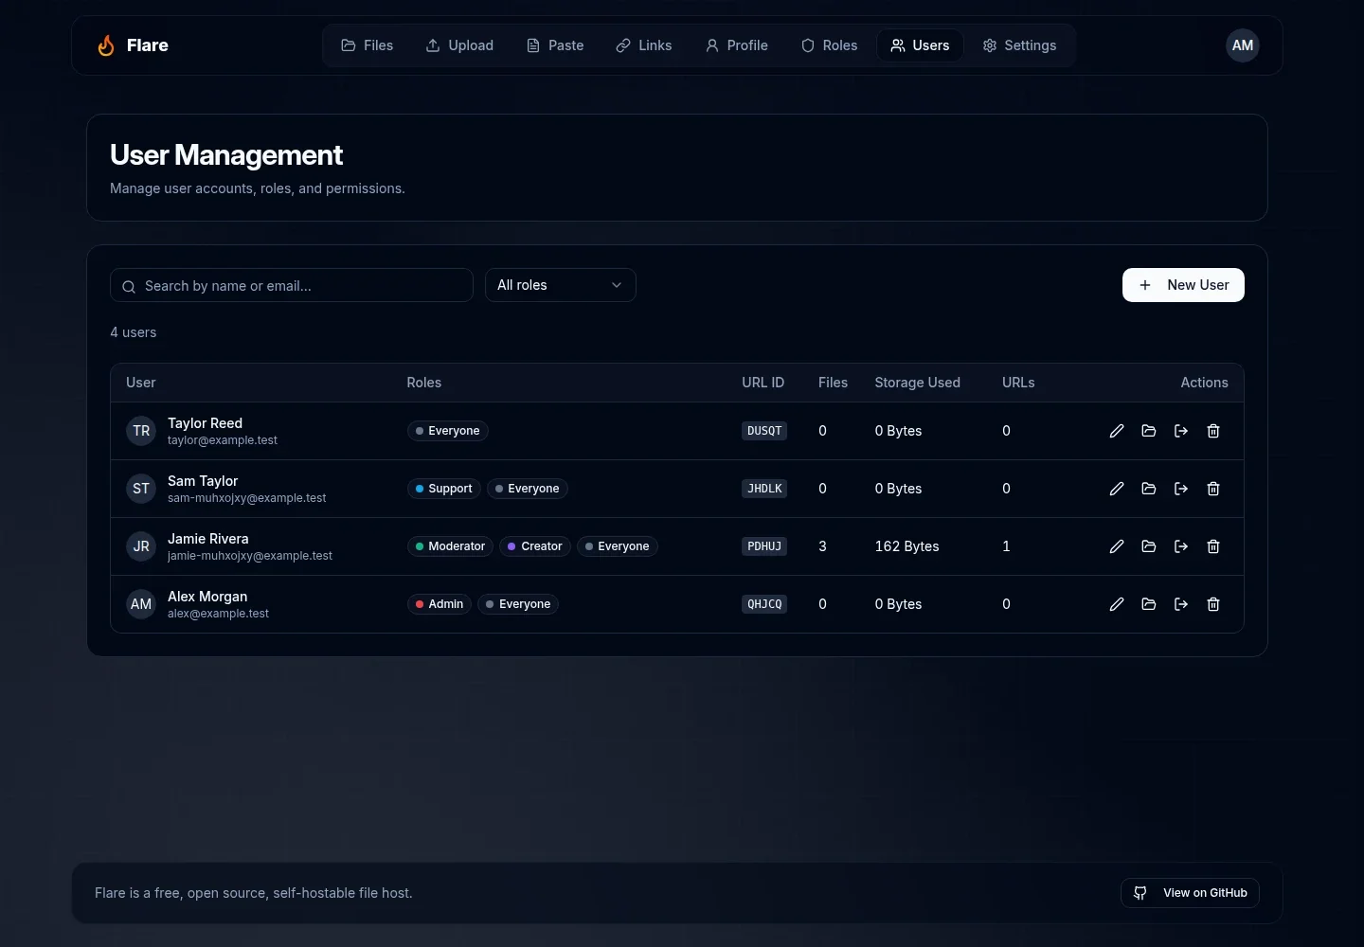
Task: Select the Users tab
Action: 920,45
